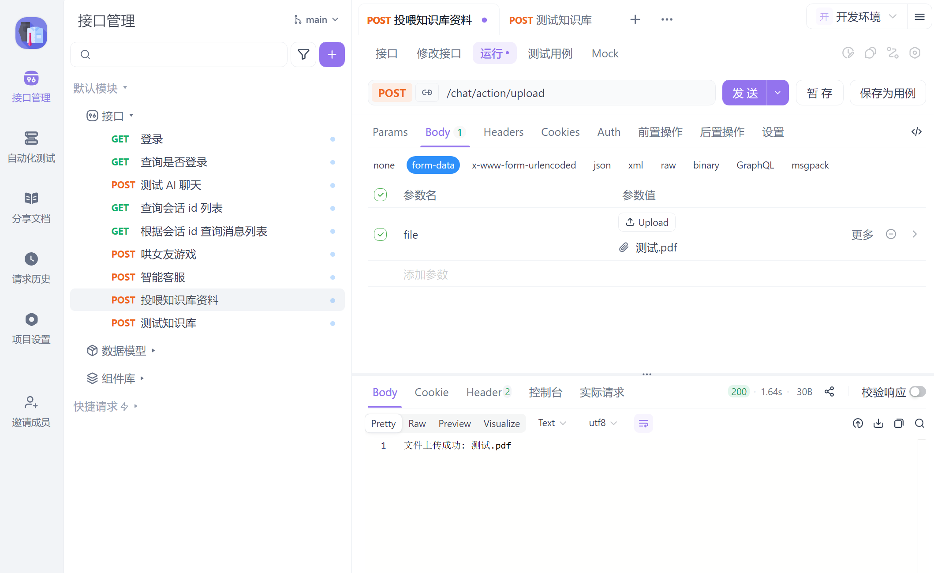Select the json body type
Viewport: 934px width, 573px height.
(x=601, y=165)
